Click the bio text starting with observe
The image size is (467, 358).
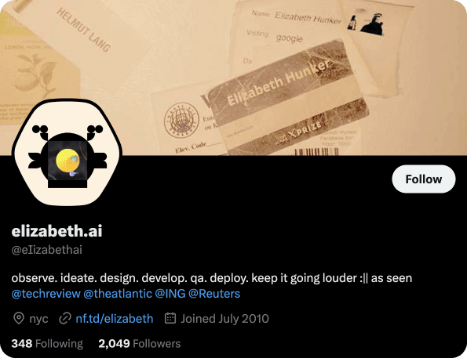point(212,278)
